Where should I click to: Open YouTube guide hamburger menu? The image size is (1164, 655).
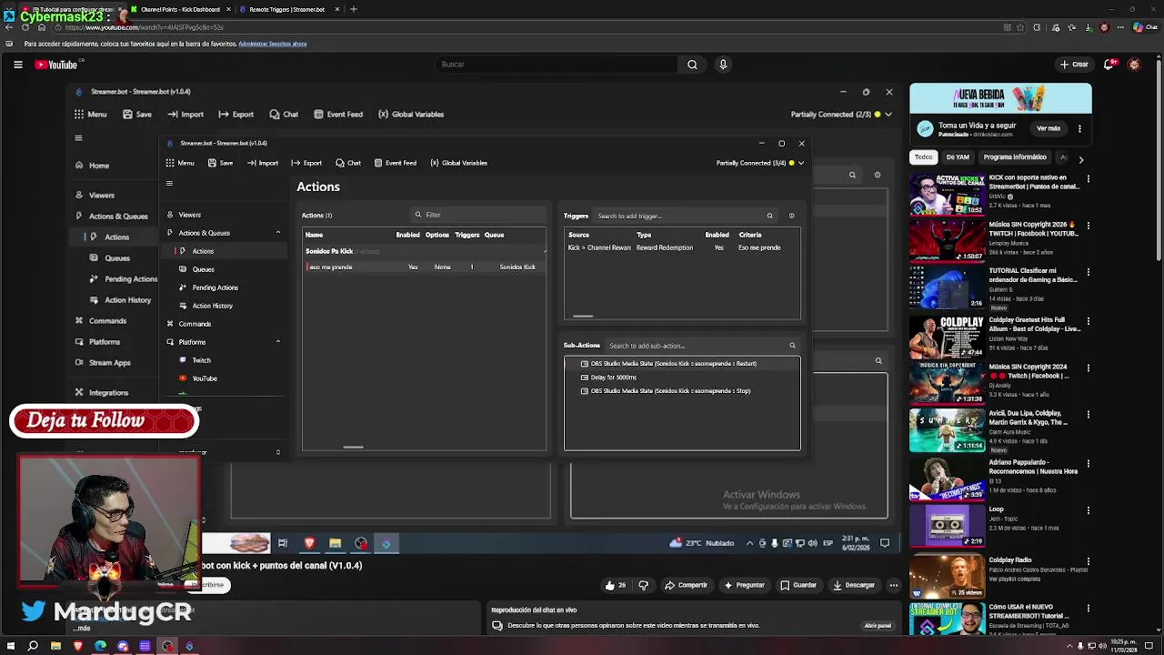pos(17,65)
